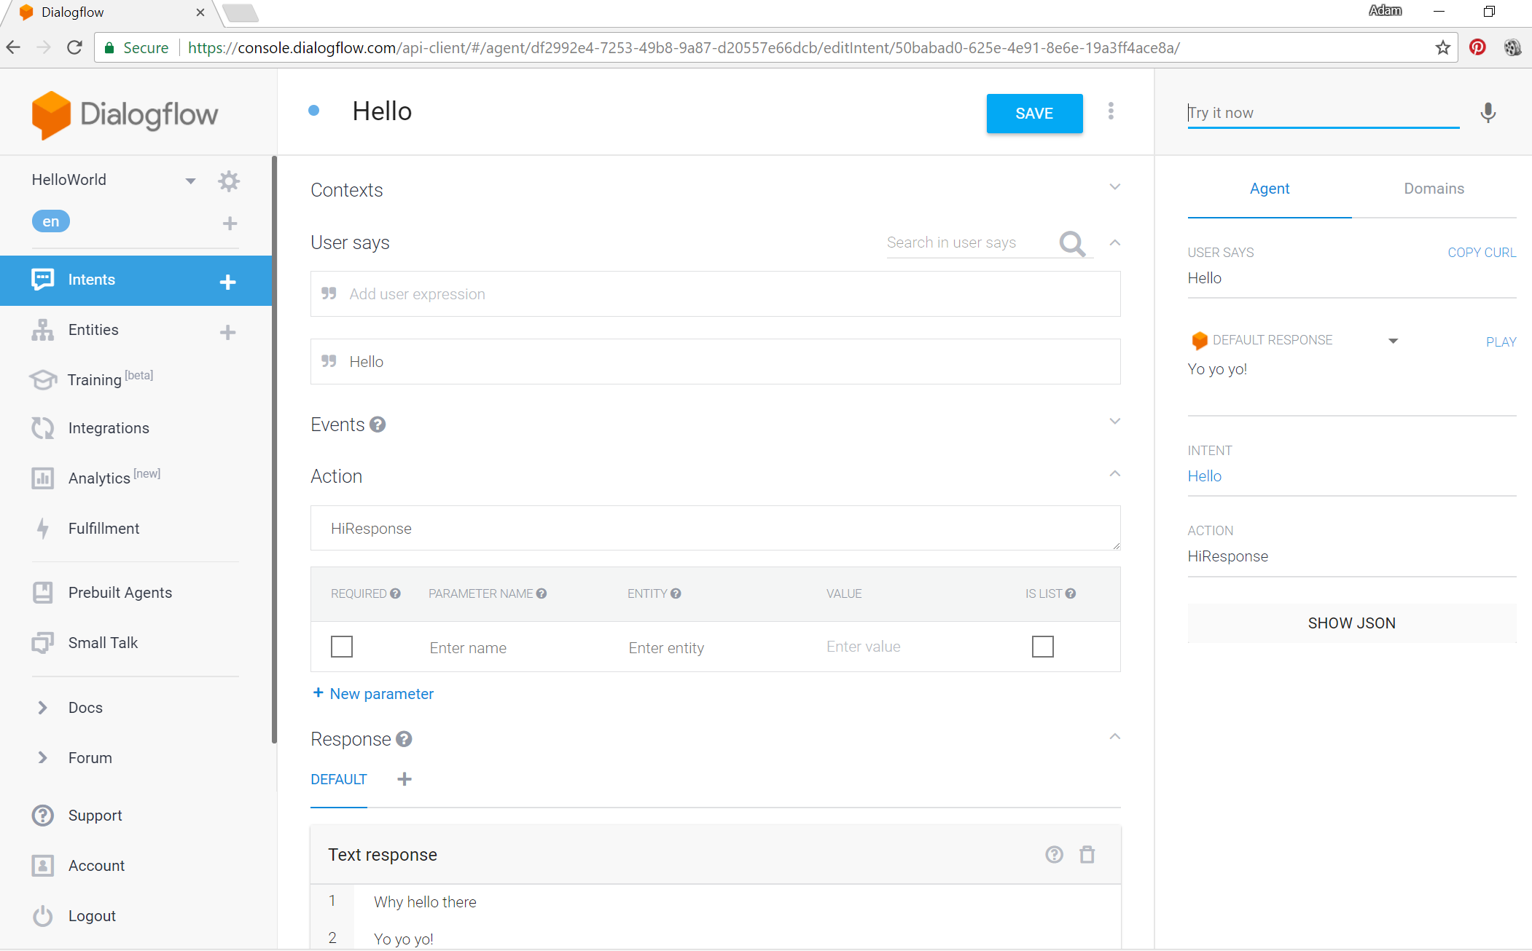Click search magnifier in User says
This screenshot has height=951, width=1532.
coord(1072,243)
